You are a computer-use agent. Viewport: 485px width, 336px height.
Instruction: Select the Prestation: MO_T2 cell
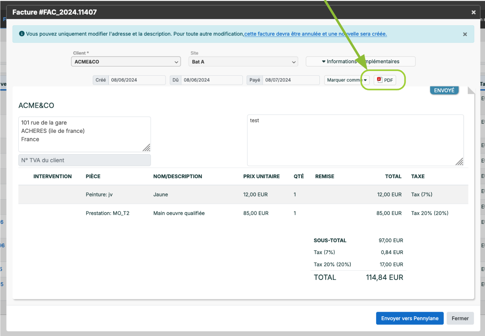pos(108,213)
